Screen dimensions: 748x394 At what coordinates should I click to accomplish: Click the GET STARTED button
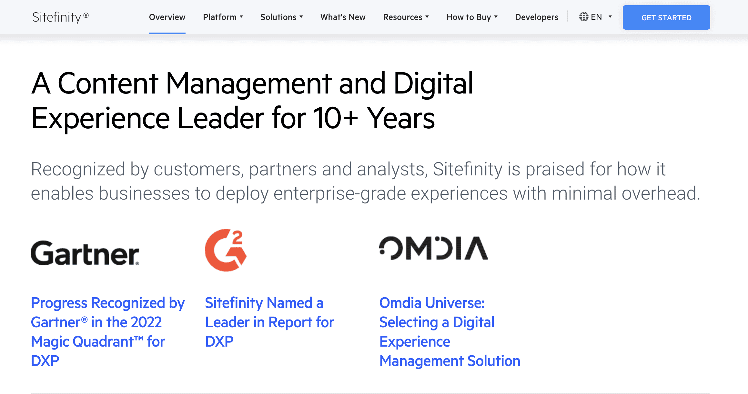coord(666,17)
